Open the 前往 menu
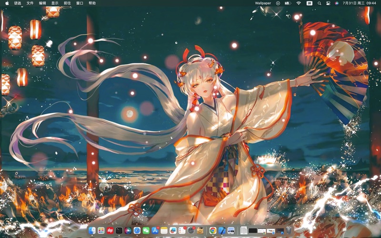 click(x=67, y=3)
